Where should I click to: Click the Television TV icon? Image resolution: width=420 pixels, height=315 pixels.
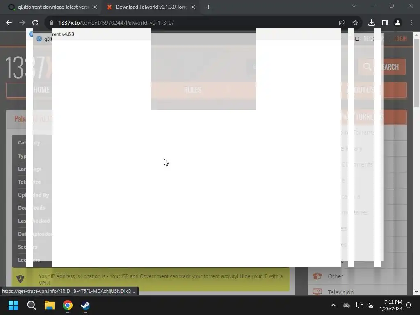[317, 292]
